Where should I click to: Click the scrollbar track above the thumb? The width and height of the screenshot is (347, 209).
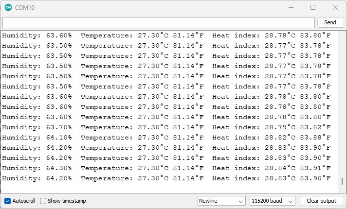342,97
